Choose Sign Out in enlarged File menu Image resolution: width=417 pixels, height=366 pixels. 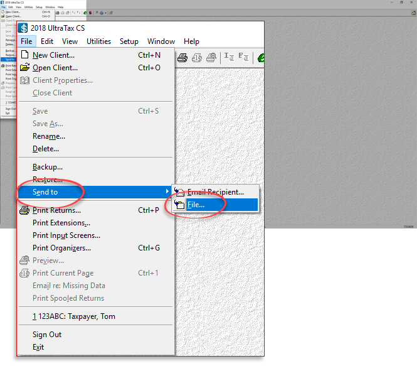(x=96, y=335)
